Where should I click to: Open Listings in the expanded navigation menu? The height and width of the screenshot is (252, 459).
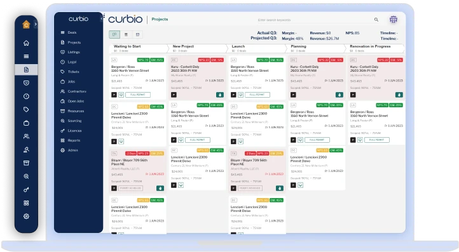pos(71,52)
